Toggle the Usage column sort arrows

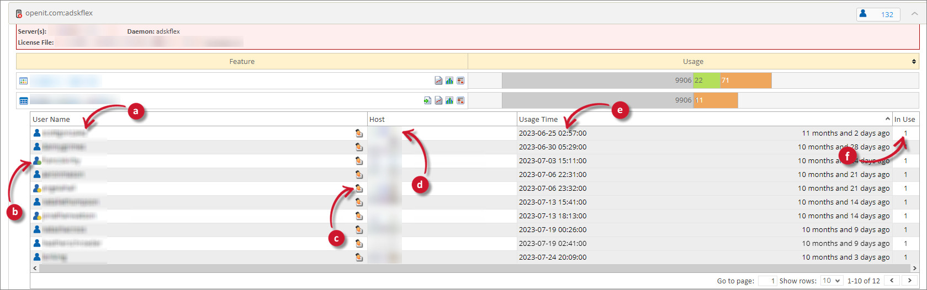[x=914, y=62]
